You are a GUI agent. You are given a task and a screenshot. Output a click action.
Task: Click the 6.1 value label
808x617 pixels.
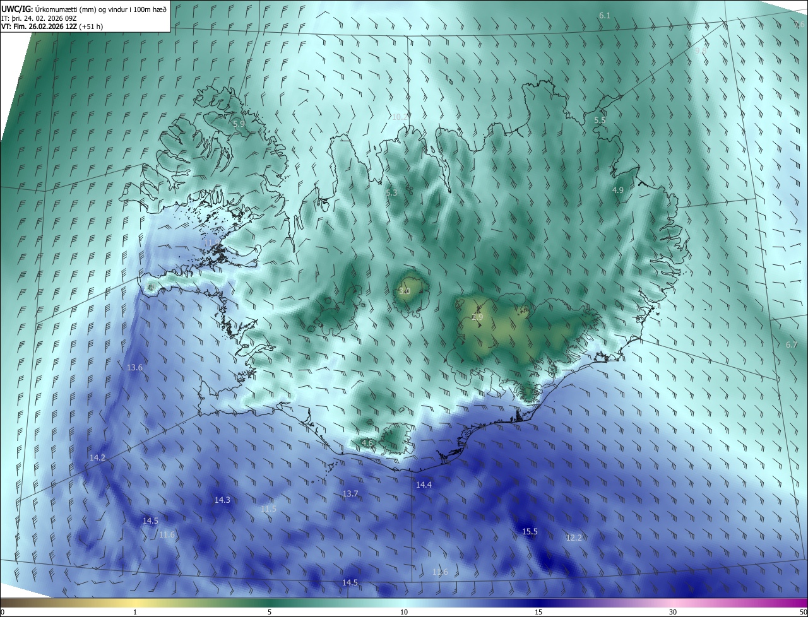605,15
